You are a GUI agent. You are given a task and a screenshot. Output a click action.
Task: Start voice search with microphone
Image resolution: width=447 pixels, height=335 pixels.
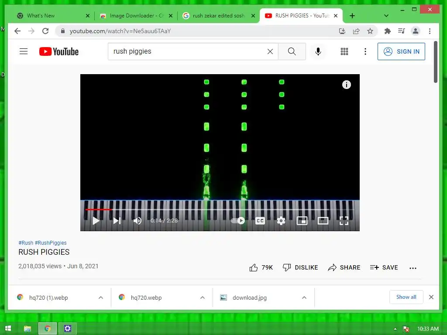(x=318, y=51)
